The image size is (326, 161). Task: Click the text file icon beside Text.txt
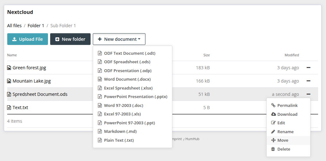point(9,108)
